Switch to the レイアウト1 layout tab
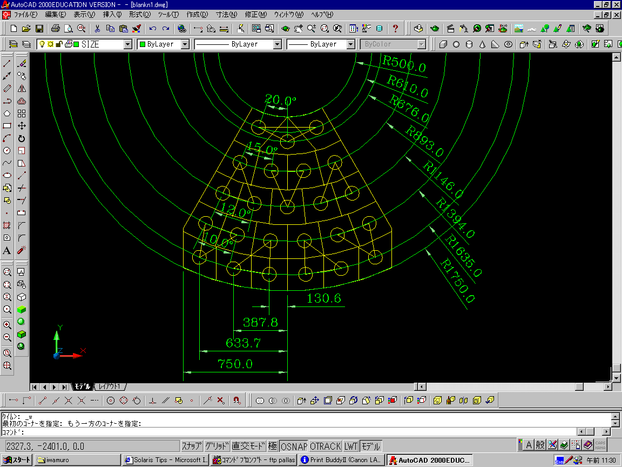This screenshot has width=622, height=467. [110, 386]
